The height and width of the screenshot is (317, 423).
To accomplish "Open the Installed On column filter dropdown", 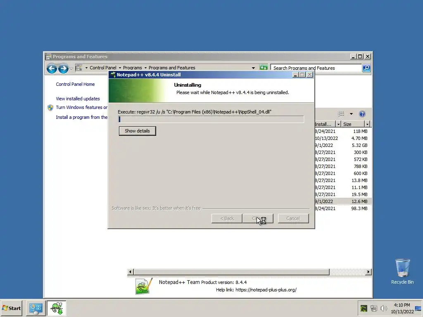I will [x=338, y=124].
